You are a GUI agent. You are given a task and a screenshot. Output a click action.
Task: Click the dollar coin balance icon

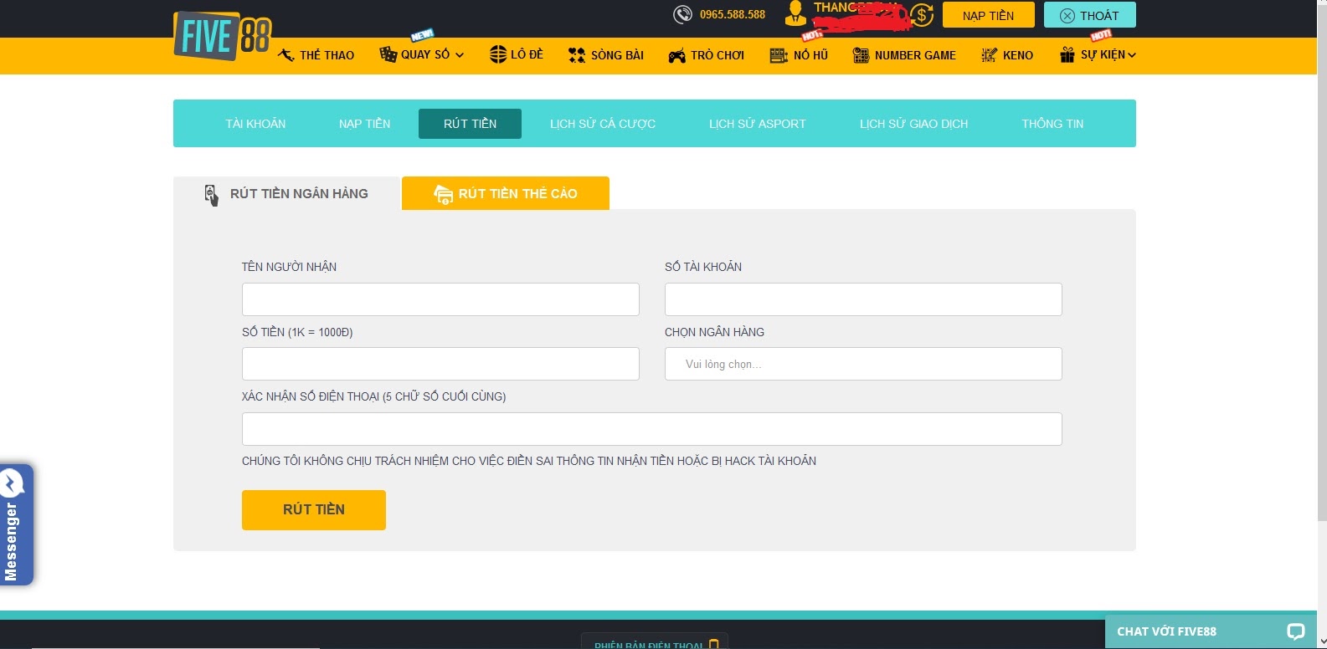(x=922, y=15)
